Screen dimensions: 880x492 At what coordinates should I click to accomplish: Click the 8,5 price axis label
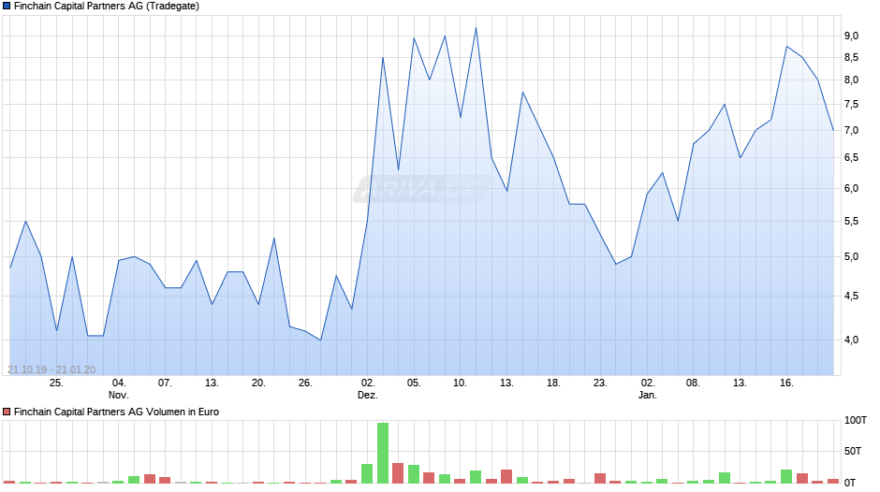point(851,57)
